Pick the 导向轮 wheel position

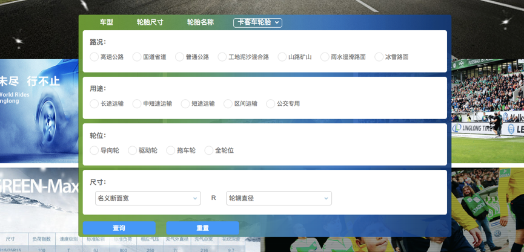point(95,150)
